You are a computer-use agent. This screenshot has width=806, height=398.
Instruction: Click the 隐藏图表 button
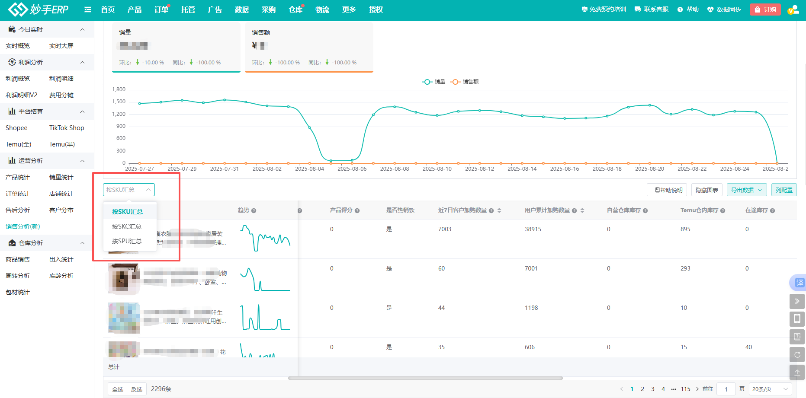point(707,190)
